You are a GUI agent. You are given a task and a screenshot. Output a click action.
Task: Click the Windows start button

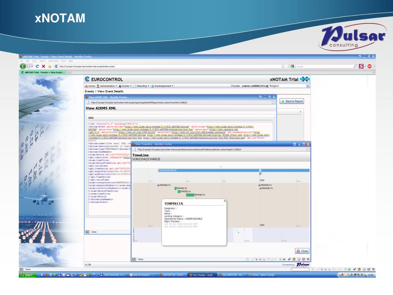pos(28,275)
